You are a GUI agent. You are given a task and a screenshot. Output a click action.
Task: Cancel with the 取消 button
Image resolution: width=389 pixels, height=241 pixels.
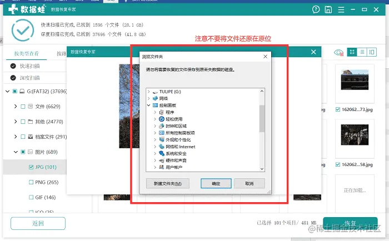coord(250,183)
